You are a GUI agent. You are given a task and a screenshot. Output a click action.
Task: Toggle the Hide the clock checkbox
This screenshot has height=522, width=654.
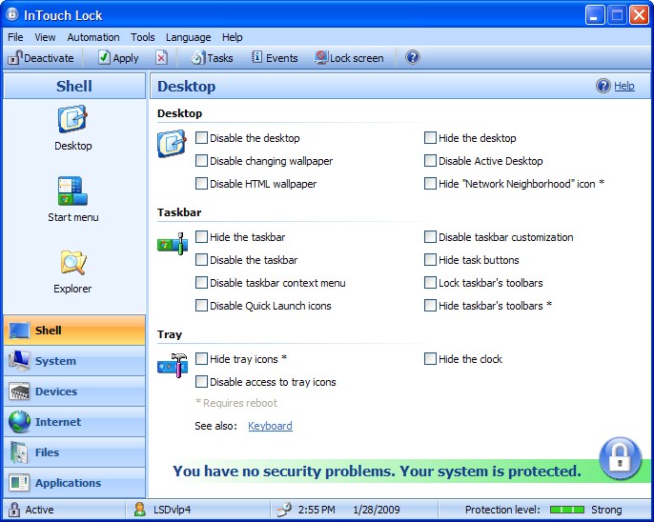[x=430, y=359]
